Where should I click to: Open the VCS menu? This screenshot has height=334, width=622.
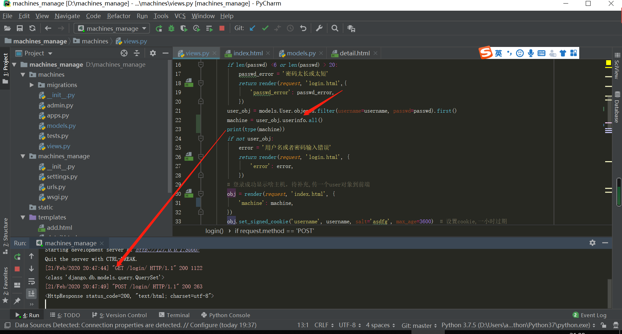coord(180,16)
